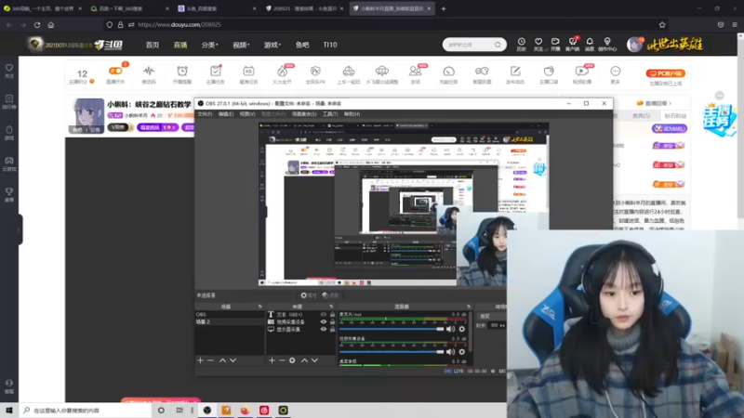Open source properties gear in sources panel

[292, 360]
